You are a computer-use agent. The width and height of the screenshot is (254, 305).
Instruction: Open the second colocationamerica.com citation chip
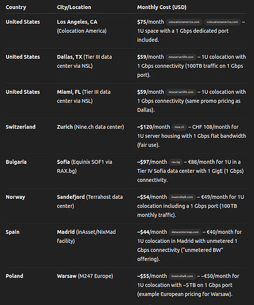click(222, 22)
